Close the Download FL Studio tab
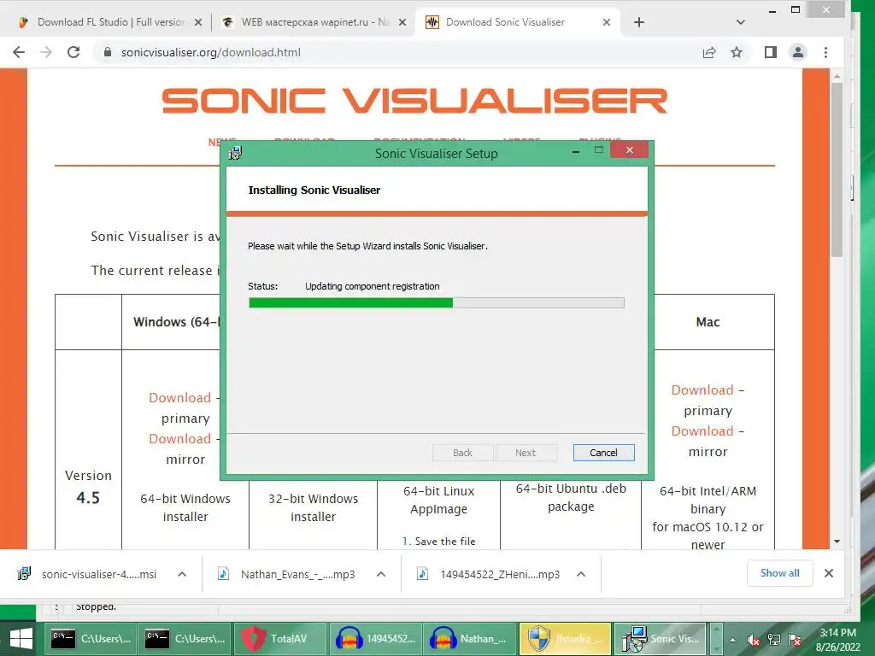875x656 pixels. (198, 22)
